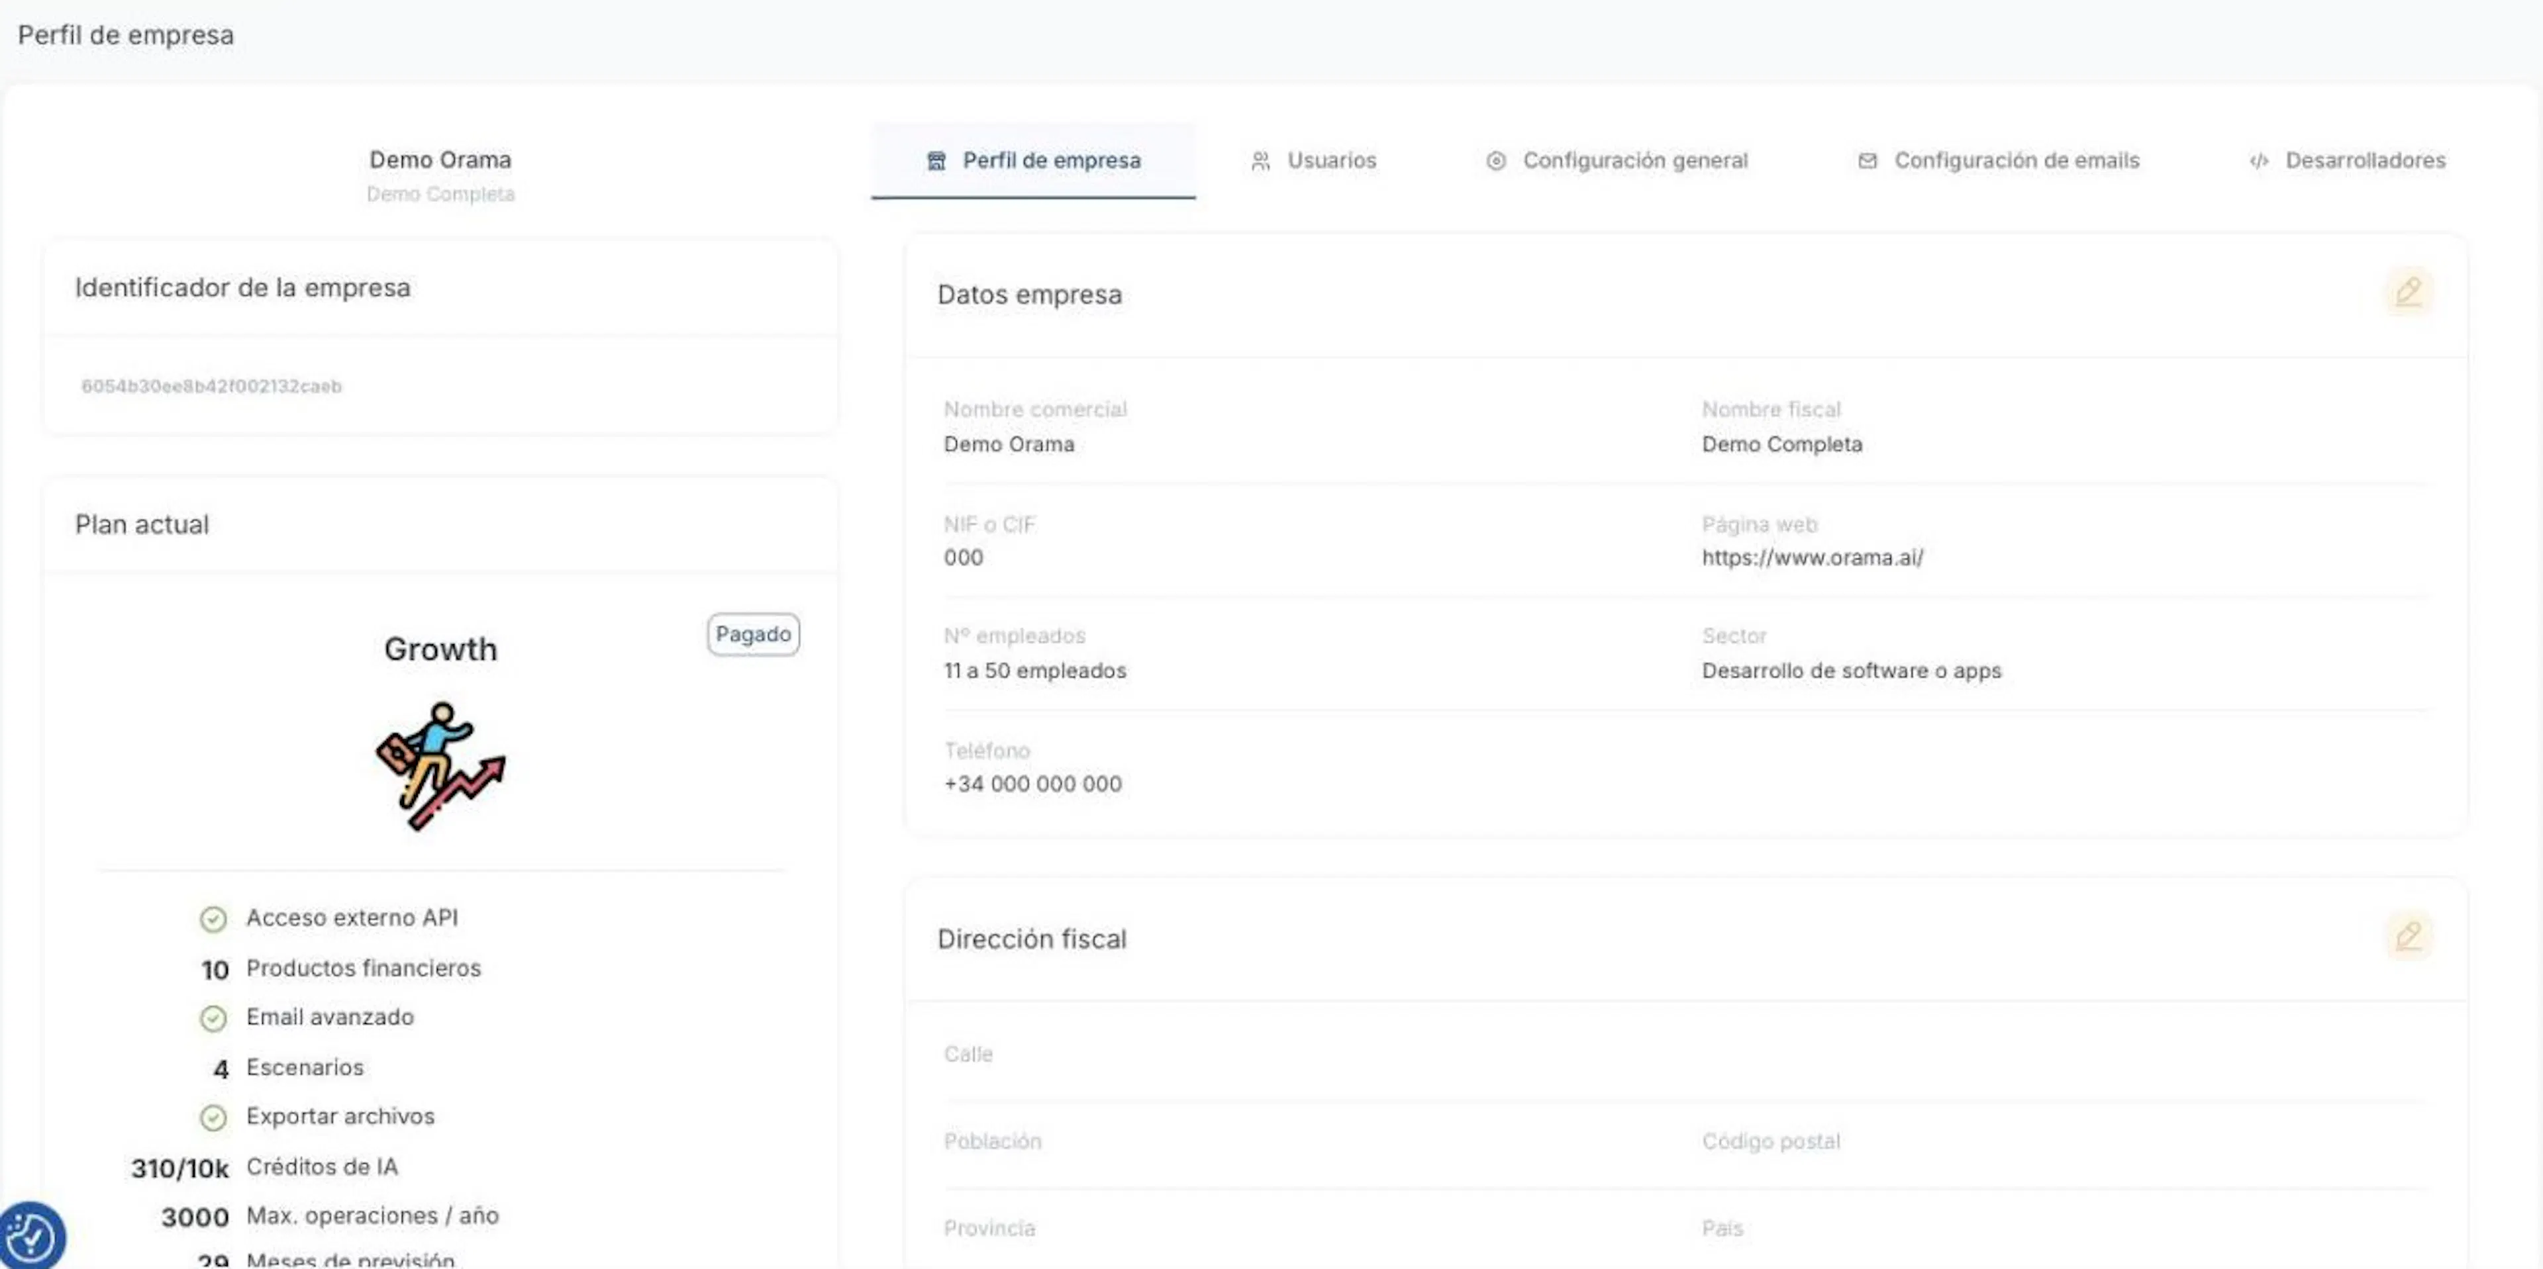The height and width of the screenshot is (1269, 2543).
Task: Select sector Desarrollo de software o apps
Action: pyautogui.click(x=1851, y=671)
